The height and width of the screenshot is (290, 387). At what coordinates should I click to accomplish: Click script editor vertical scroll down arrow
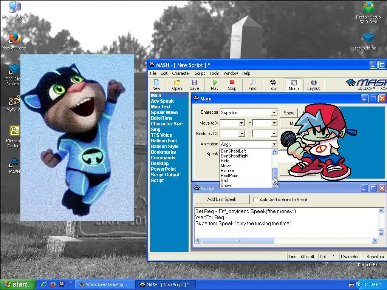(x=381, y=234)
